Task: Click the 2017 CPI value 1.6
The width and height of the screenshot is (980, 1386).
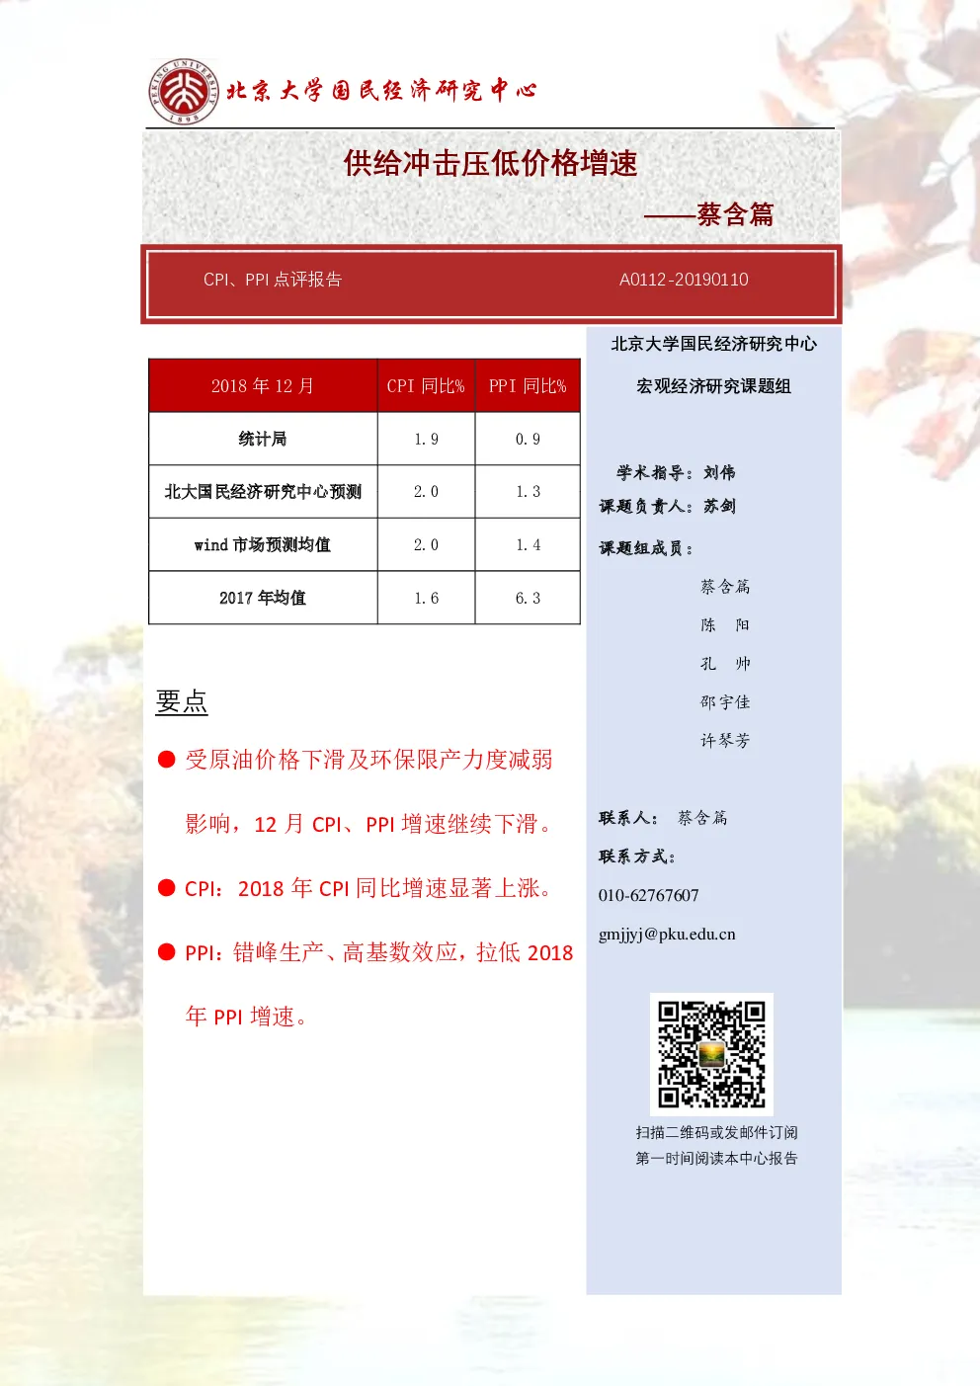Action: (426, 598)
